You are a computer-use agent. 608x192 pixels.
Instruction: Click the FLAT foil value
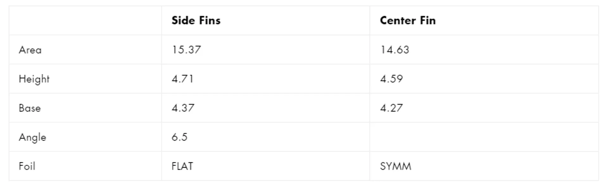pos(182,166)
